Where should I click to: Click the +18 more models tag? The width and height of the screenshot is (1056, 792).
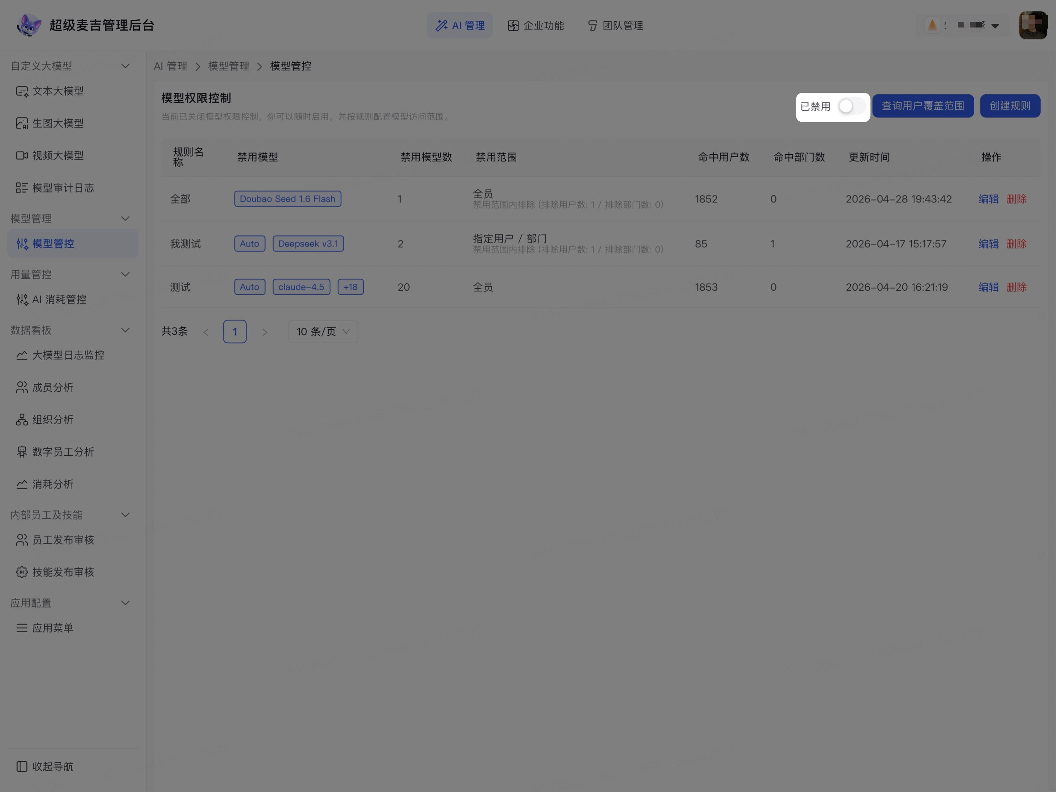coord(351,287)
